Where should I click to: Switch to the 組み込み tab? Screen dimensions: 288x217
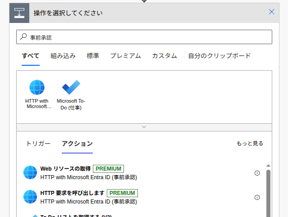[x=63, y=55]
